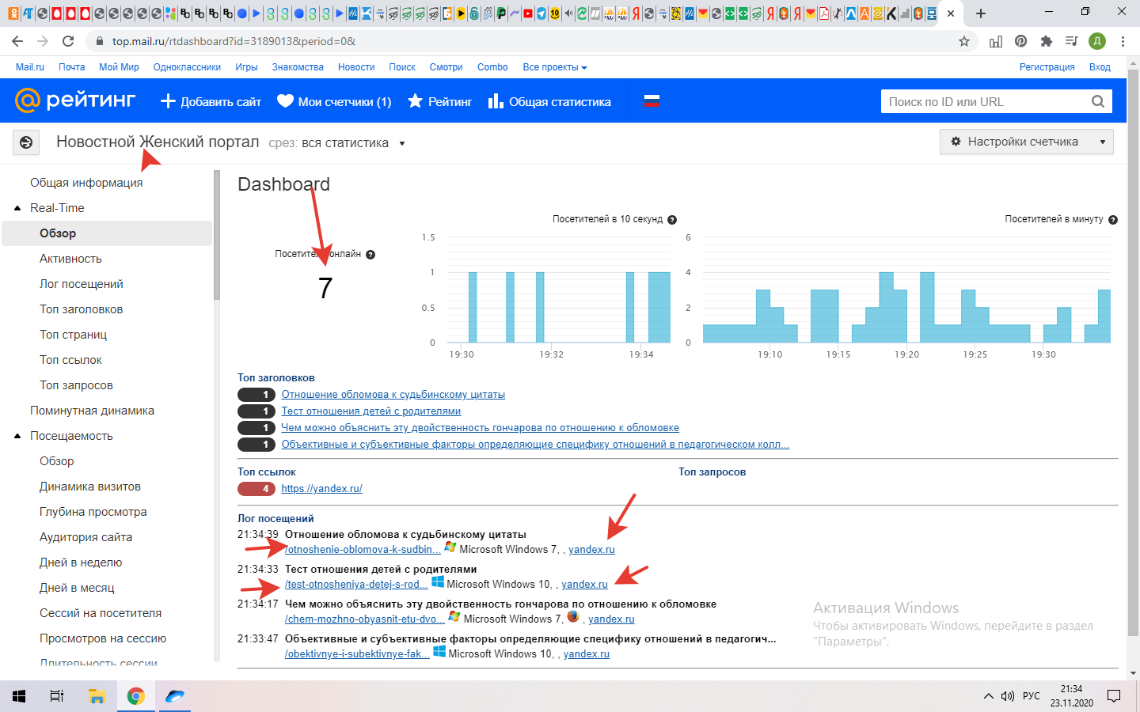Collapse the Посещаемость section

(x=17, y=436)
